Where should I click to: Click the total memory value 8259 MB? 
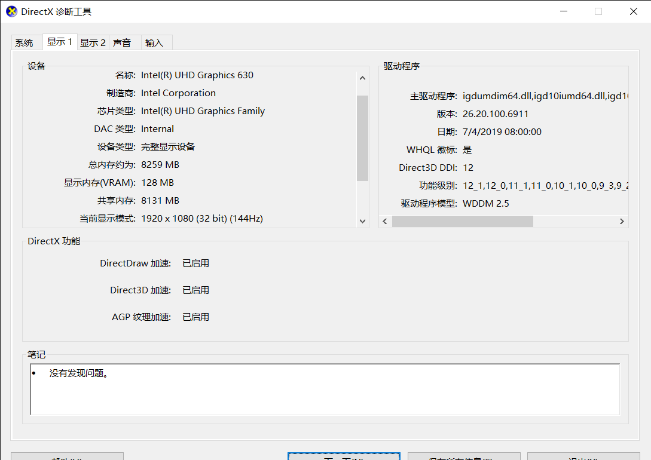160,165
